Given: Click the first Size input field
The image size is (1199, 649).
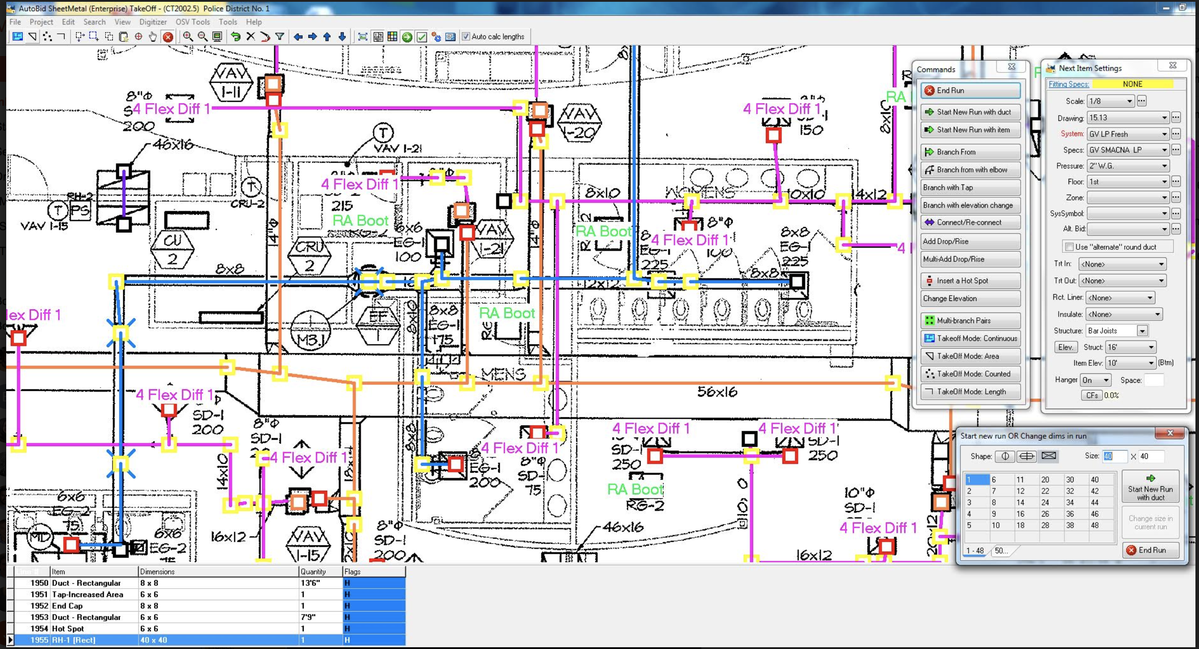Looking at the screenshot, I should pyautogui.click(x=1114, y=456).
